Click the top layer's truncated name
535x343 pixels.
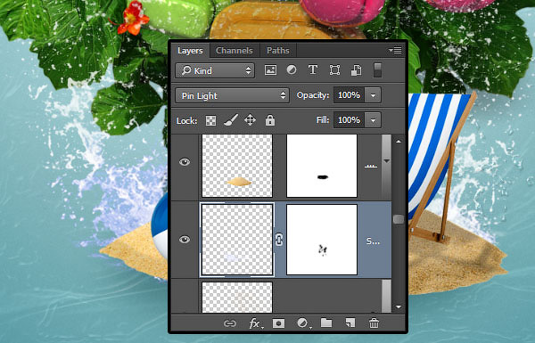pyautogui.click(x=371, y=167)
